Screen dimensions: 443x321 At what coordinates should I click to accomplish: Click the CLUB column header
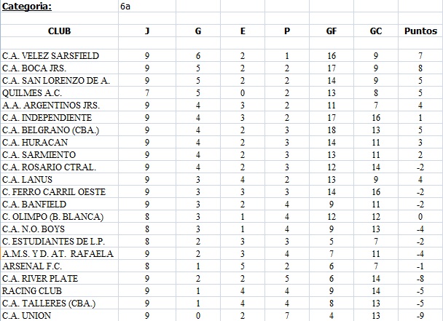[x=59, y=31]
